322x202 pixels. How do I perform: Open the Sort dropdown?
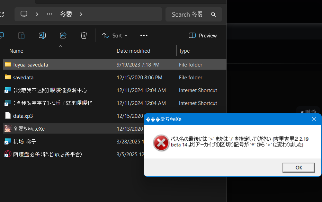(x=115, y=35)
